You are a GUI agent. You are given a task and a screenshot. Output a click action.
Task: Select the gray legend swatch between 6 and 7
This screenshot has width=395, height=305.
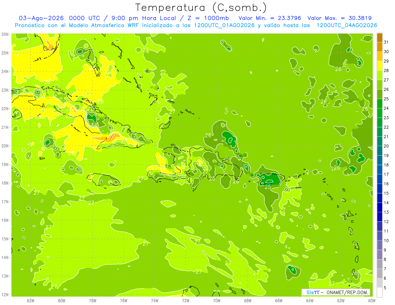click(x=380, y=273)
